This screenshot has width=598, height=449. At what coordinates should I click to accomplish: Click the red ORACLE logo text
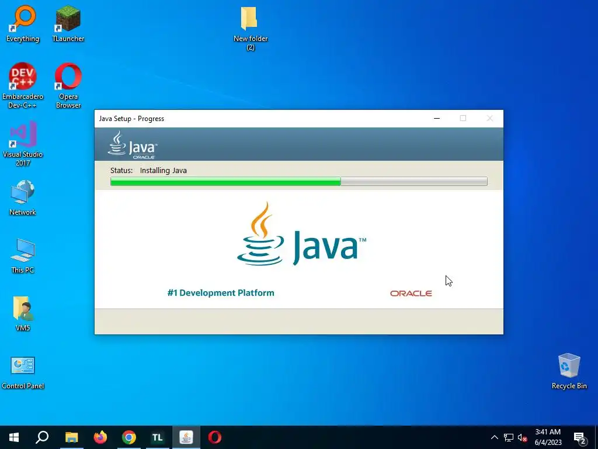[x=411, y=293]
